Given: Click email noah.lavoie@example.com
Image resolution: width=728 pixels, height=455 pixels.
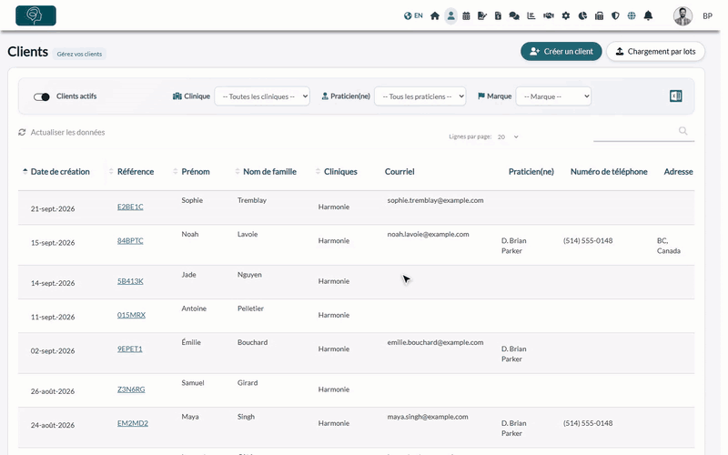Looking at the screenshot, I should coord(428,234).
